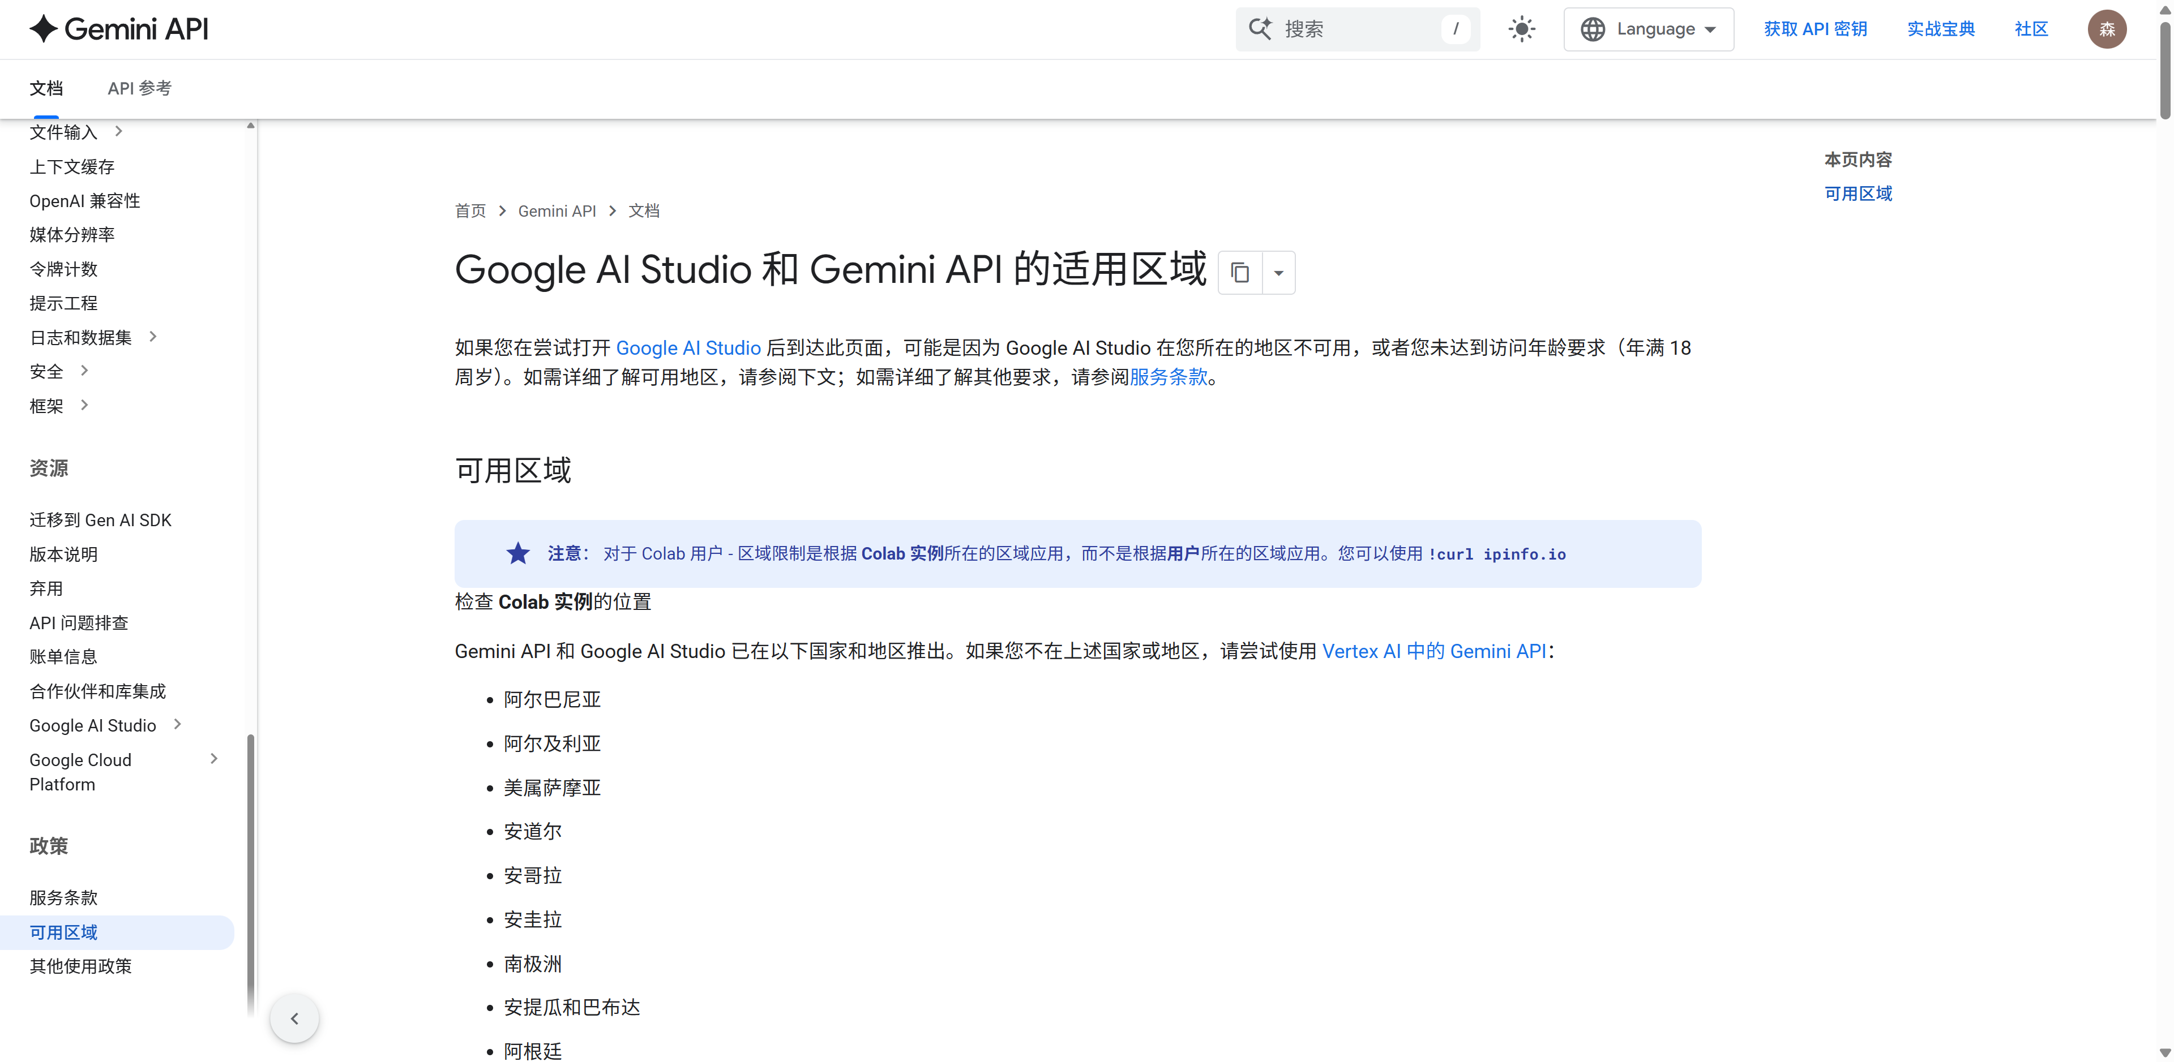Click the copy page icon beside title
The height and width of the screenshot is (1062, 2174).
[x=1240, y=273]
